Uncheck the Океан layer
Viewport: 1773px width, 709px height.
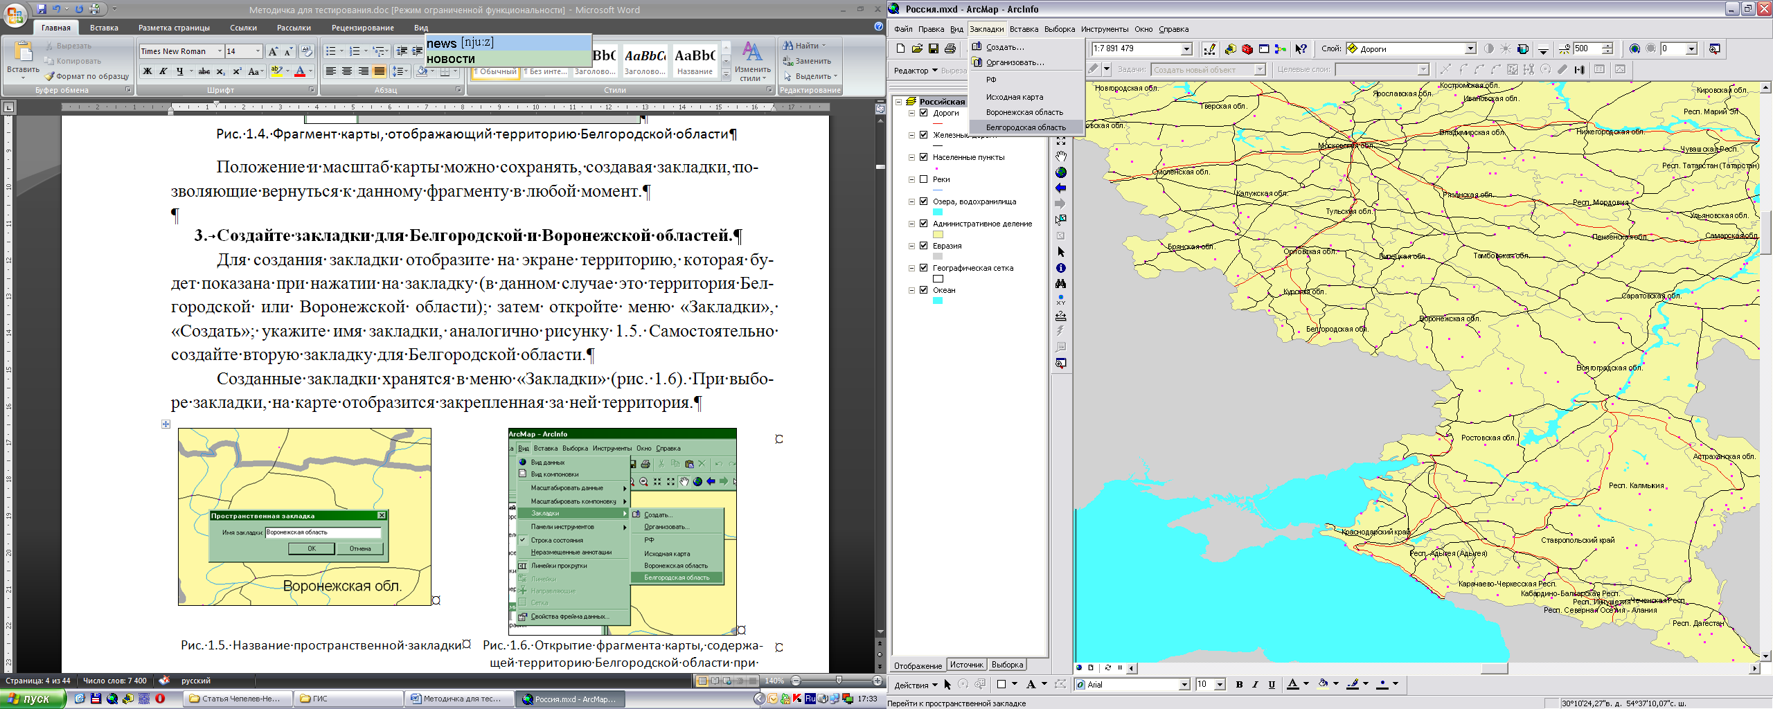[923, 290]
